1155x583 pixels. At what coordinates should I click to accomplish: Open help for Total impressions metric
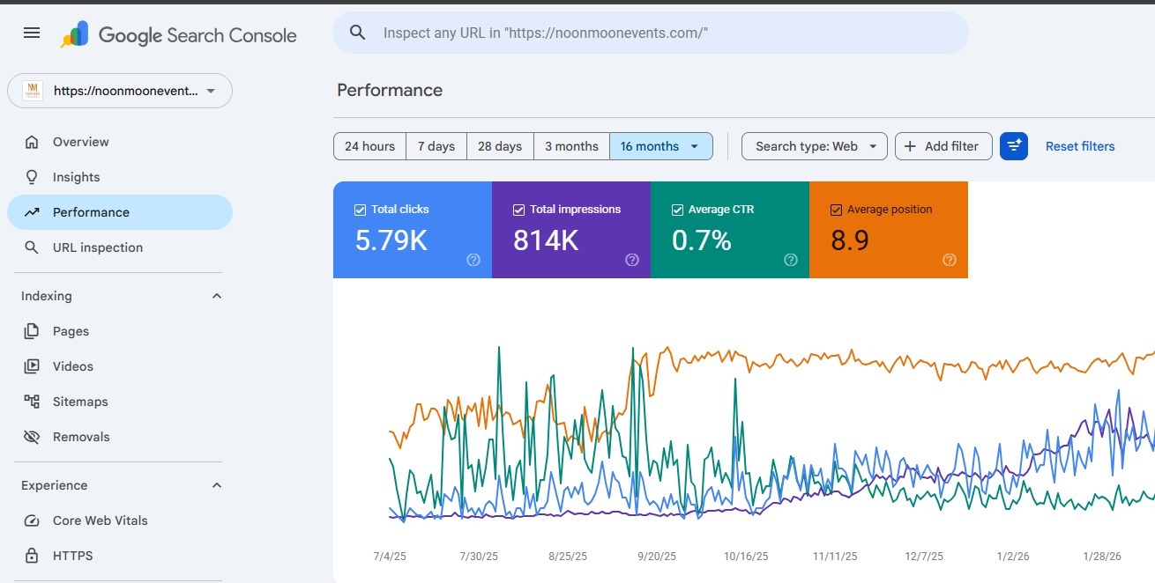632,260
